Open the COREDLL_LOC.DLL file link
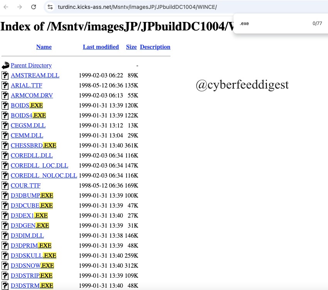This screenshot has height=290, width=328. coord(39,166)
